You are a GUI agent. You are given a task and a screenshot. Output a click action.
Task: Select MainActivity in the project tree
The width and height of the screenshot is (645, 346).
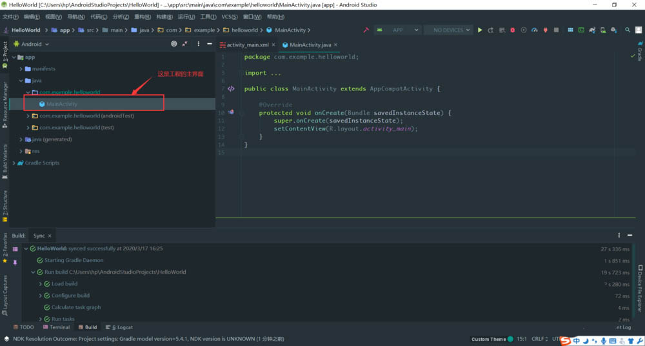tap(62, 104)
